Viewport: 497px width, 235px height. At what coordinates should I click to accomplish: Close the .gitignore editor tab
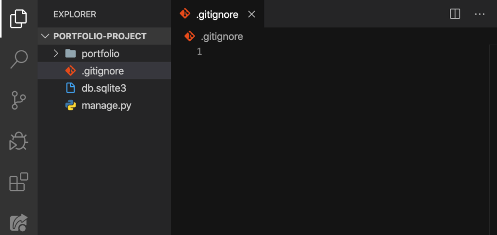[251, 14]
